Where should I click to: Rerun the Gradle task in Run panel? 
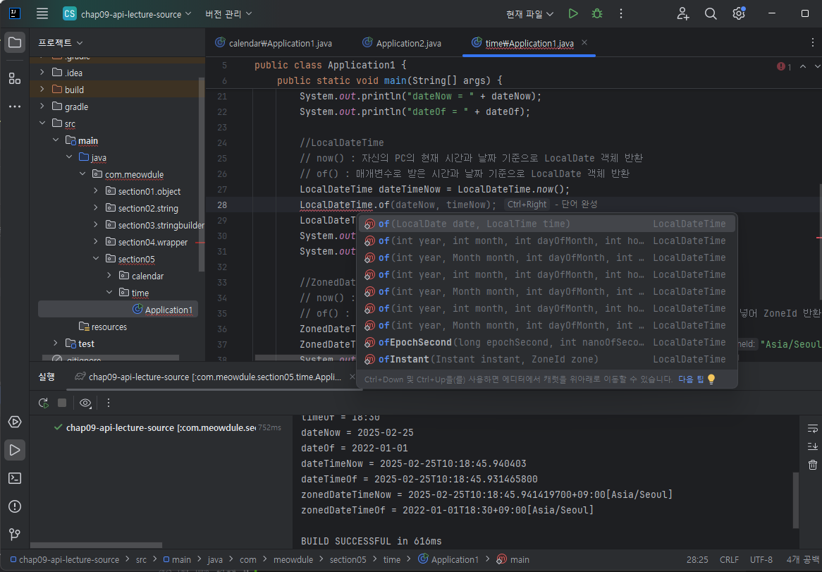pyautogui.click(x=44, y=403)
